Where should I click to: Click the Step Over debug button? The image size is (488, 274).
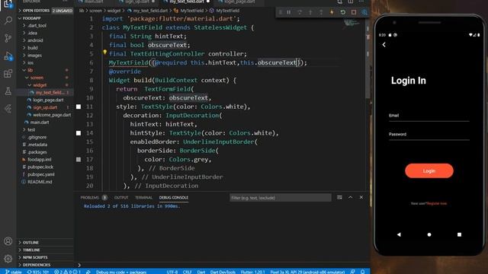coord(300,12)
